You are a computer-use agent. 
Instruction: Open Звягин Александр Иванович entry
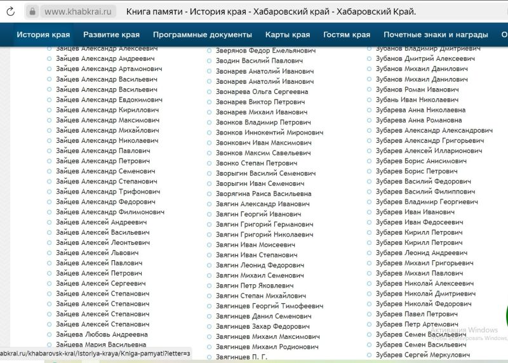point(263,204)
